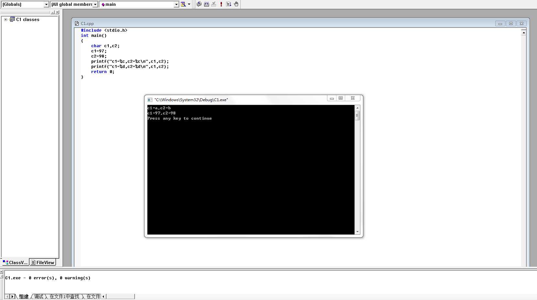537x300 pixels.
Task: Click the console scrollbar up arrow
Action: 357,108
